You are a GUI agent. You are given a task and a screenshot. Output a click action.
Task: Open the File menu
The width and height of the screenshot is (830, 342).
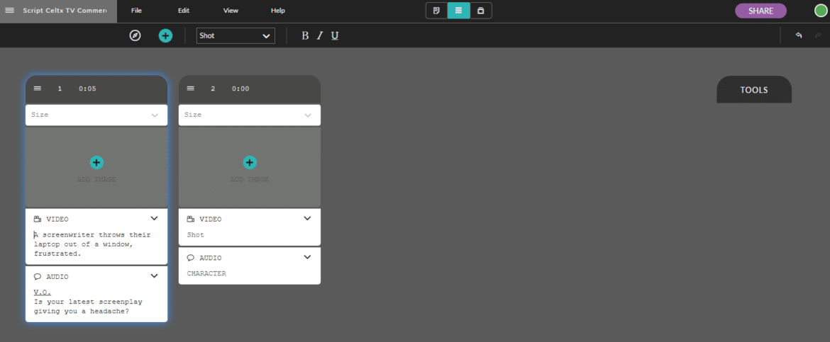point(136,11)
